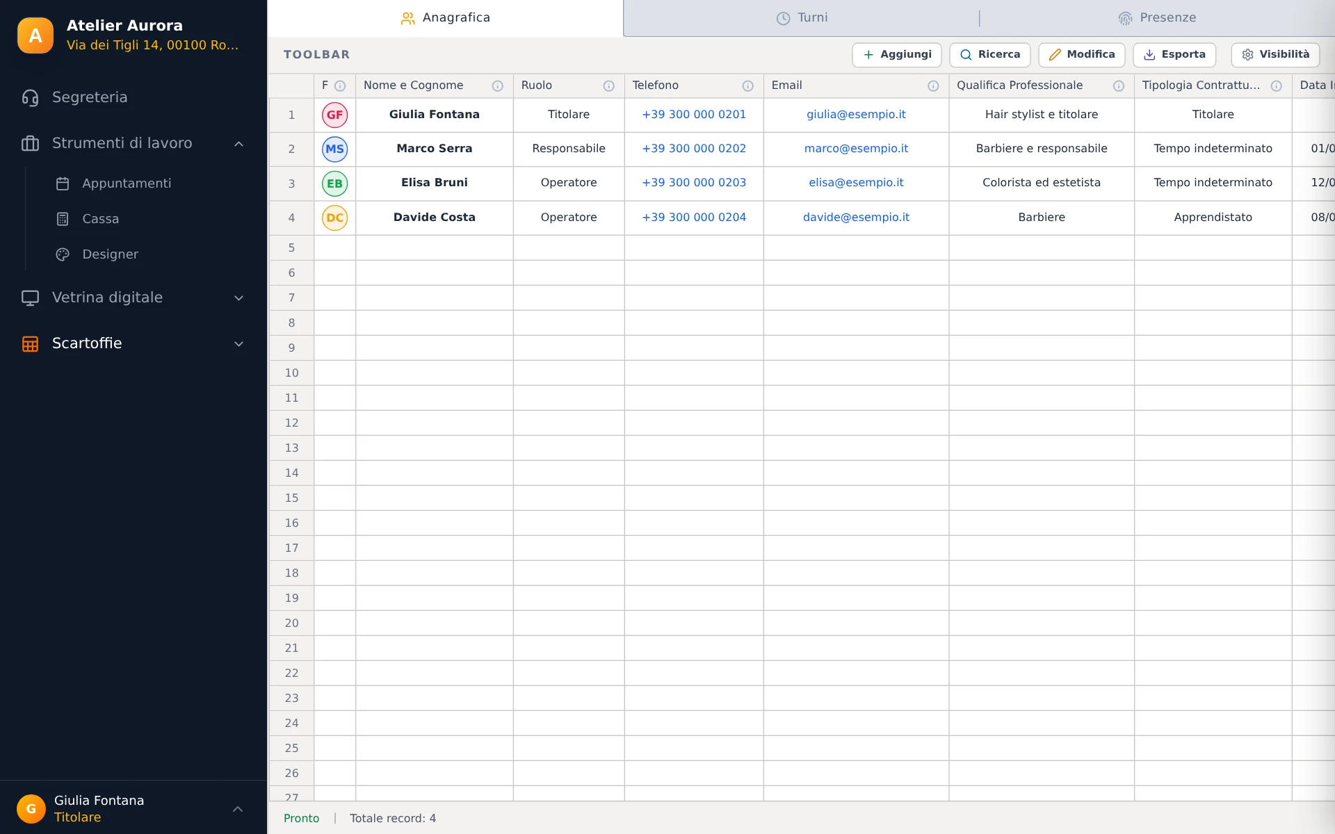The height and width of the screenshot is (834, 1335).
Task: Click info icon on F column
Action: pos(340,86)
